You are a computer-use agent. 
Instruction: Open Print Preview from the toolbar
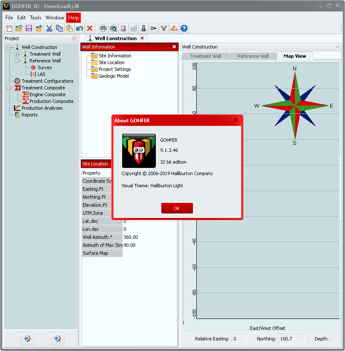[x=113, y=28]
